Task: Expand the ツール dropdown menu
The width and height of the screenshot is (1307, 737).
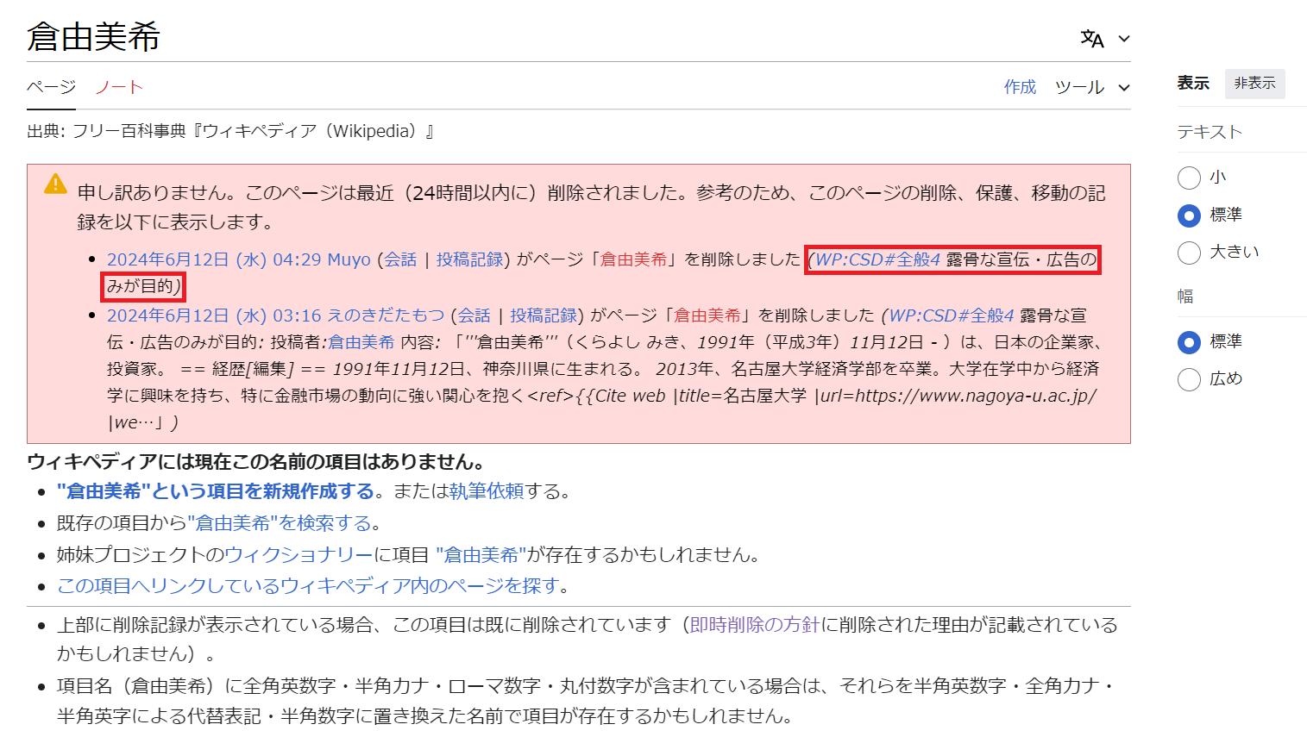Action: tap(1091, 87)
